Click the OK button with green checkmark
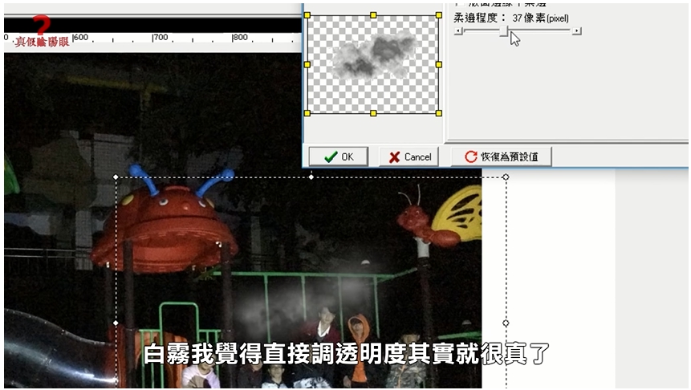Screen dimensions: 691x390 338,156
